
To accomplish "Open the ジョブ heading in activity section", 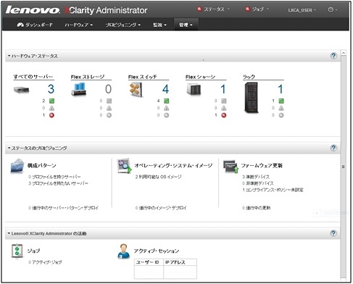I will [x=33, y=251].
